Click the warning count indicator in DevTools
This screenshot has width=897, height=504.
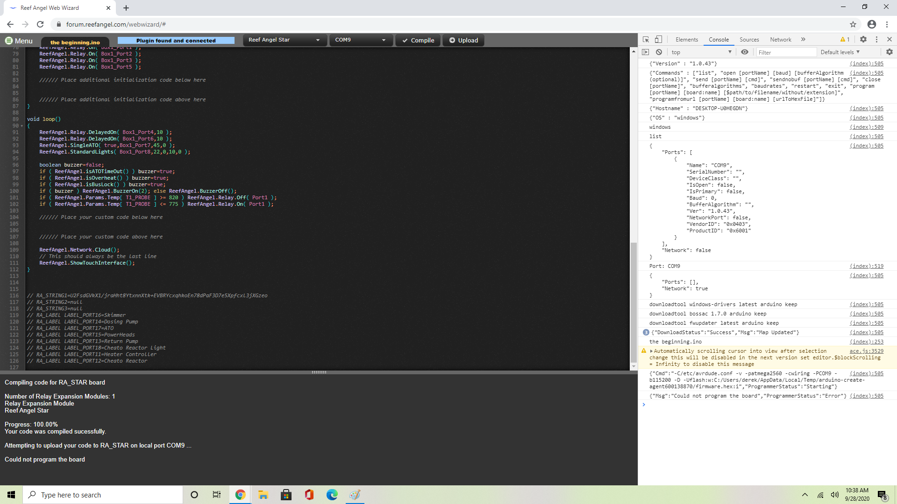pyautogui.click(x=845, y=40)
